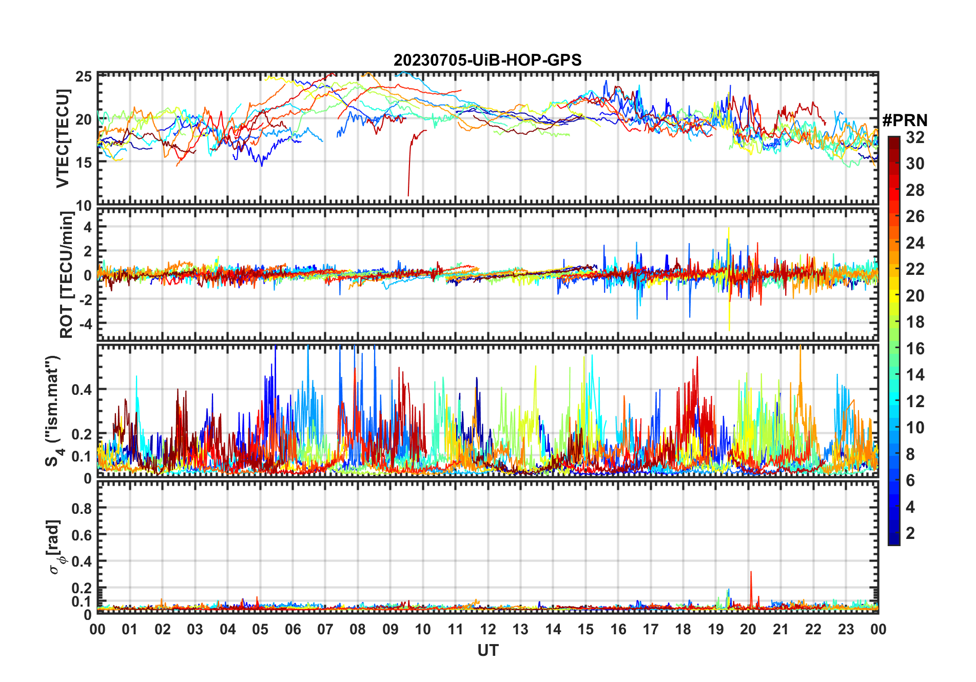Click the 32 label on the PRN colorbar
This screenshot has width=976, height=682.
coord(915,137)
